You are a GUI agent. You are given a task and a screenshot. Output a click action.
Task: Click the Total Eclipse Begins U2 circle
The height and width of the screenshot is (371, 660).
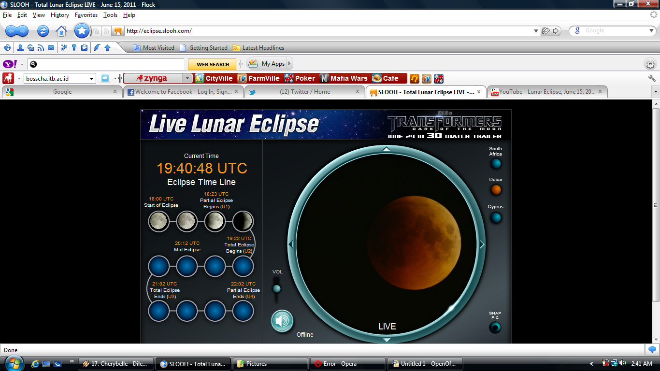[243, 266]
